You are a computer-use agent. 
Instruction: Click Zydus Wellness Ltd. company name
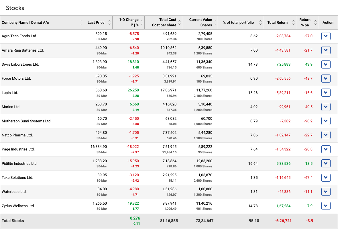(18, 206)
